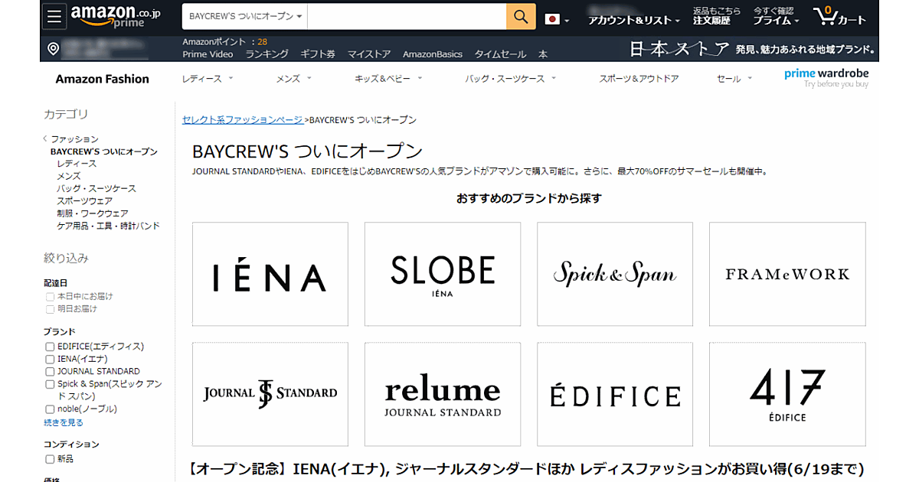
Task: Expand the search category dropdown BAYCREW'S
Action: point(245,16)
